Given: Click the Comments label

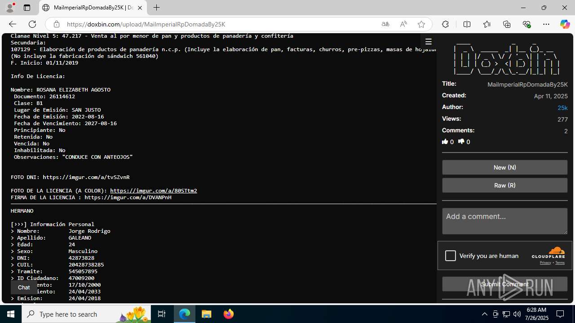Looking at the screenshot, I should point(458,130).
